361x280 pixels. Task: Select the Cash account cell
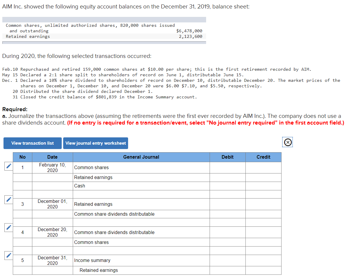(141, 186)
